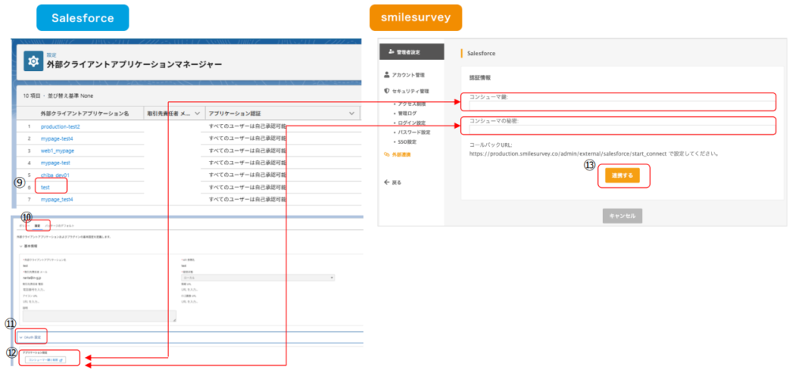Focus the コンシューマ鍵 input field

pyautogui.click(x=622, y=106)
